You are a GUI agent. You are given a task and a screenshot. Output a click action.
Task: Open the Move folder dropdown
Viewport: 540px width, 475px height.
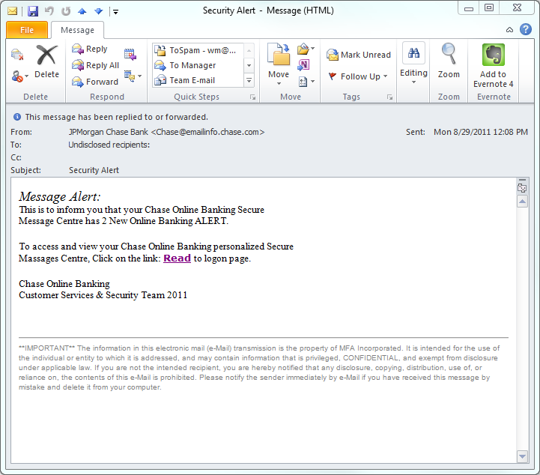point(279,64)
